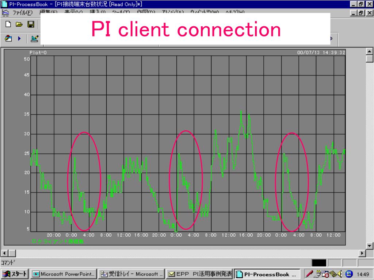Click the display properties toolbar icon
This screenshot has width=374, height=280.
pos(8,38)
